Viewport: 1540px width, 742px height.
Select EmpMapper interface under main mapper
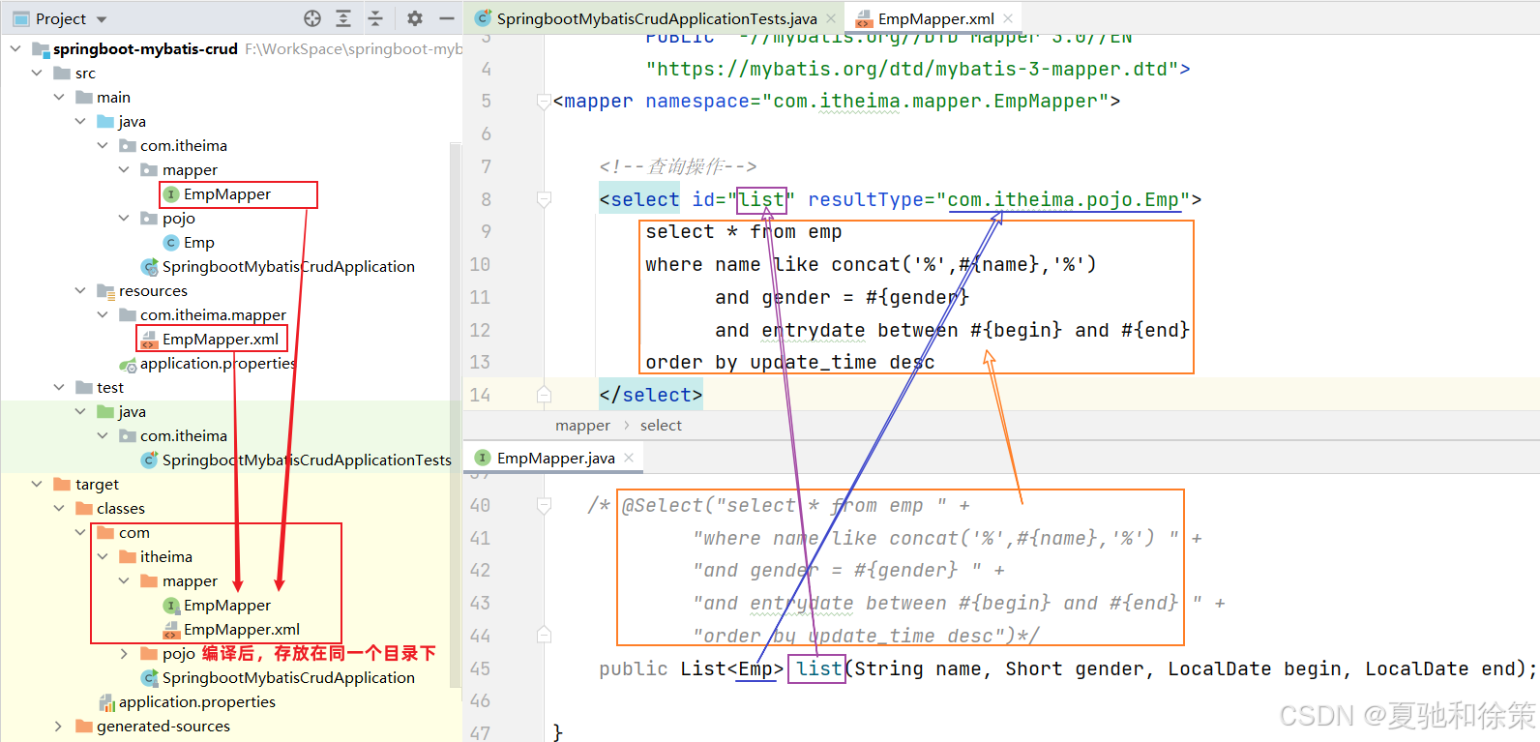[x=226, y=193]
